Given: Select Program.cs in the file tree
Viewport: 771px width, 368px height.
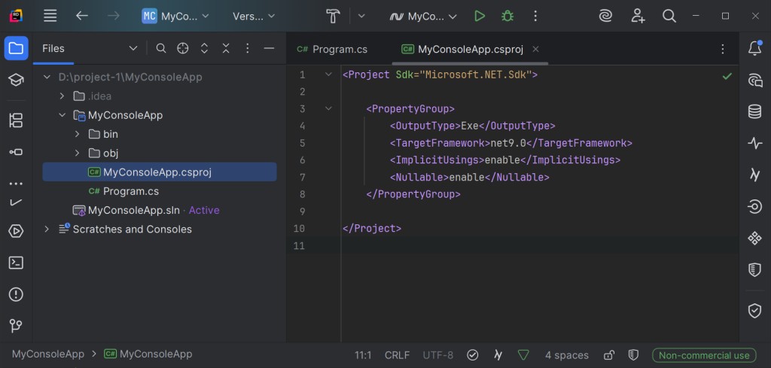Looking at the screenshot, I should tap(130, 191).
